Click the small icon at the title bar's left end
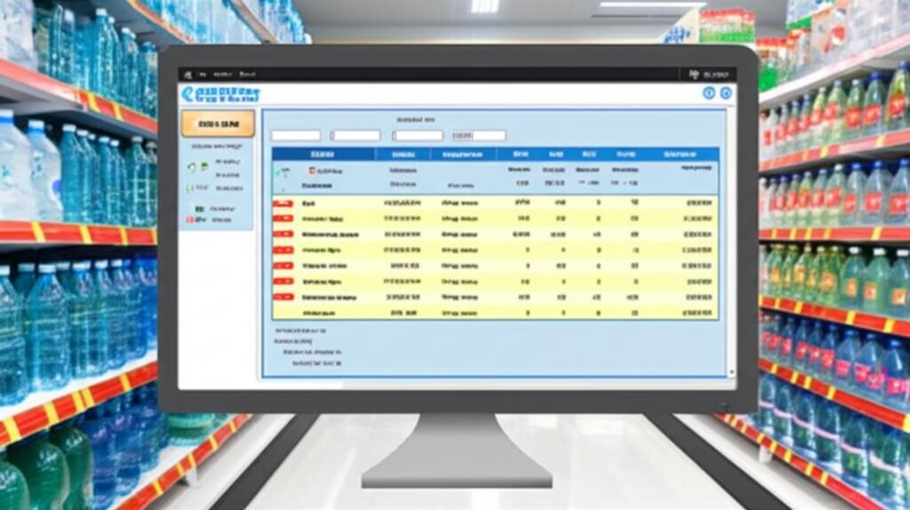Image resolution: width=910 pixels, height=510 pixels. tap(187, 74)
